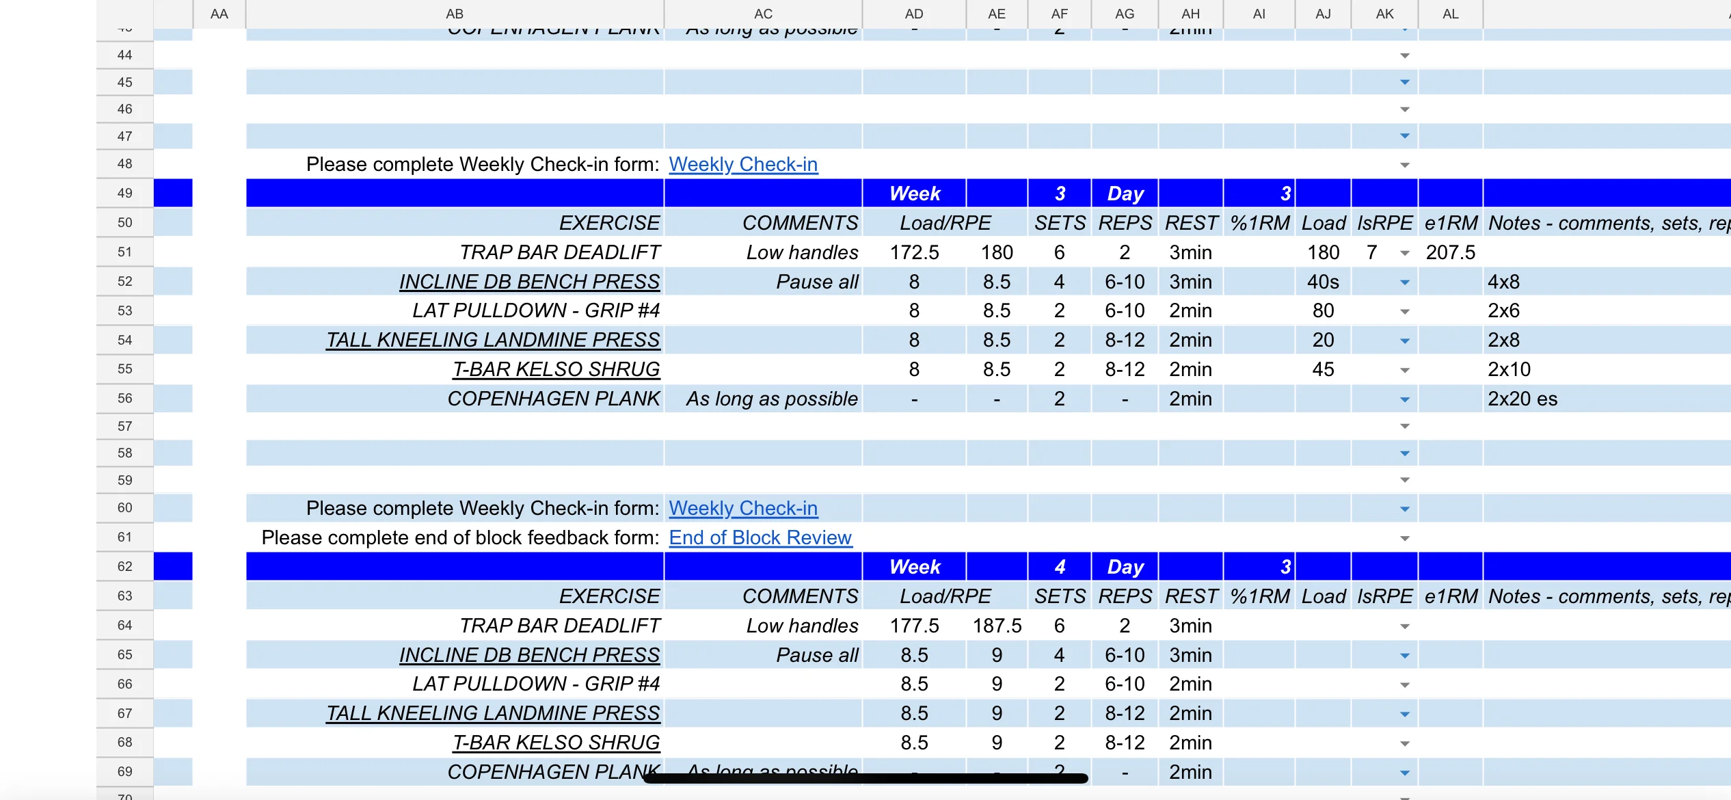The width and height of the screenshot is (1731, 800).
Task: Open dropdown arrow in row 64 Trap Bar Deadlift
Action: click(1404, 626)
